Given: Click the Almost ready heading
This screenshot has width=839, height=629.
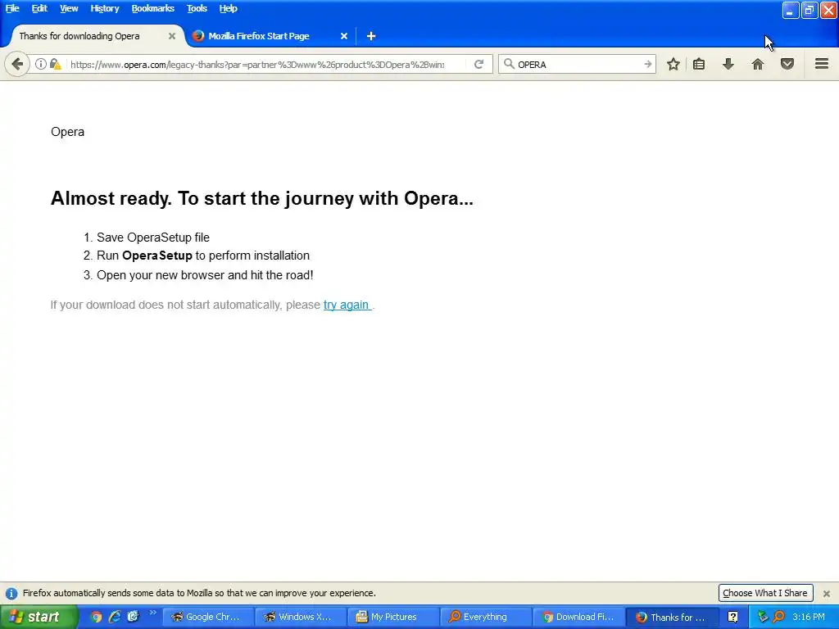Looking at the screenshot, I should tap(261, 198).
